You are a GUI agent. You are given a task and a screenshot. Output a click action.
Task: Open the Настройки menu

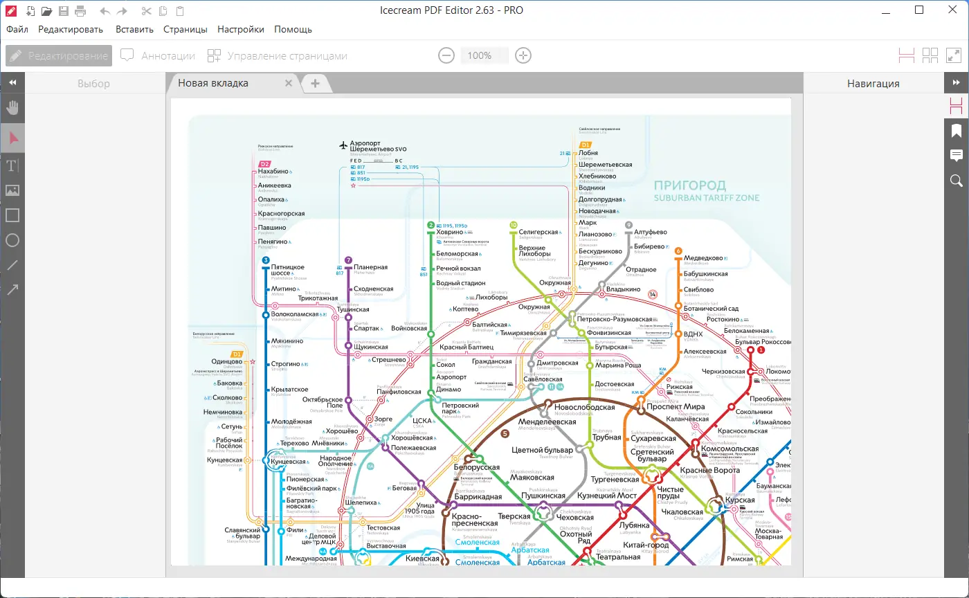241,30
